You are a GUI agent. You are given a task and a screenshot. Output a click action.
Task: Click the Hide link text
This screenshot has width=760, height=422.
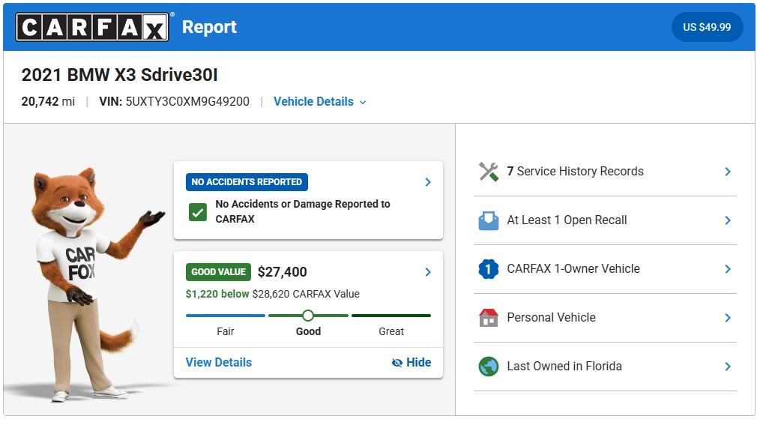click(x=419, y=362)
